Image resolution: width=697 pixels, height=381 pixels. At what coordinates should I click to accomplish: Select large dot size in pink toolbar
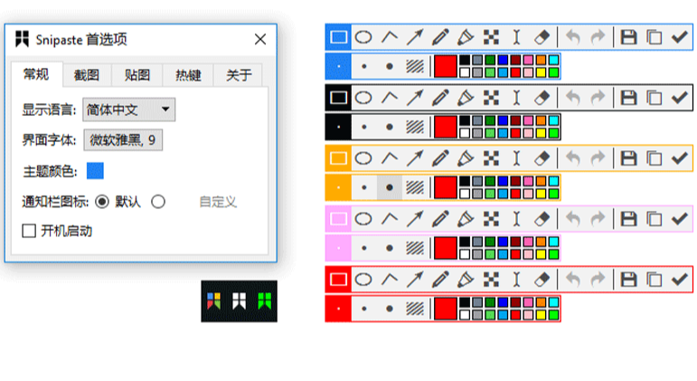[390, 248]
